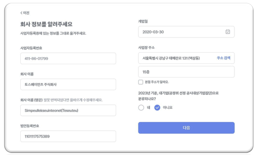Click the 주소 검색 link
Screen dimensions: 258x155
point(224,58)
